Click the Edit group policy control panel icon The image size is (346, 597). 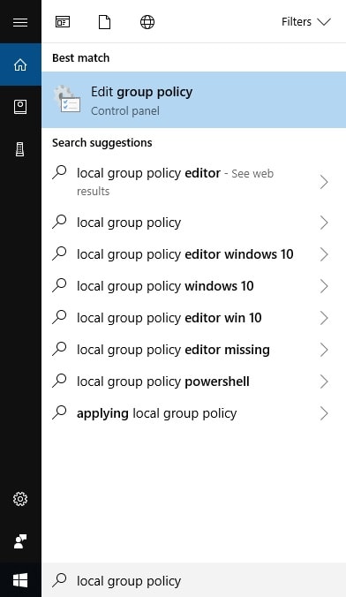(x=67, y=100)
